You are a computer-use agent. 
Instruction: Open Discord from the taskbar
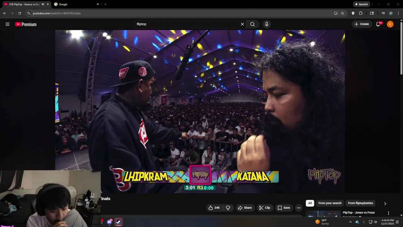click(109, 222)
